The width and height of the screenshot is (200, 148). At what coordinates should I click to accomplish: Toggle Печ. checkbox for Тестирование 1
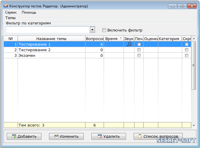[139, 44]
